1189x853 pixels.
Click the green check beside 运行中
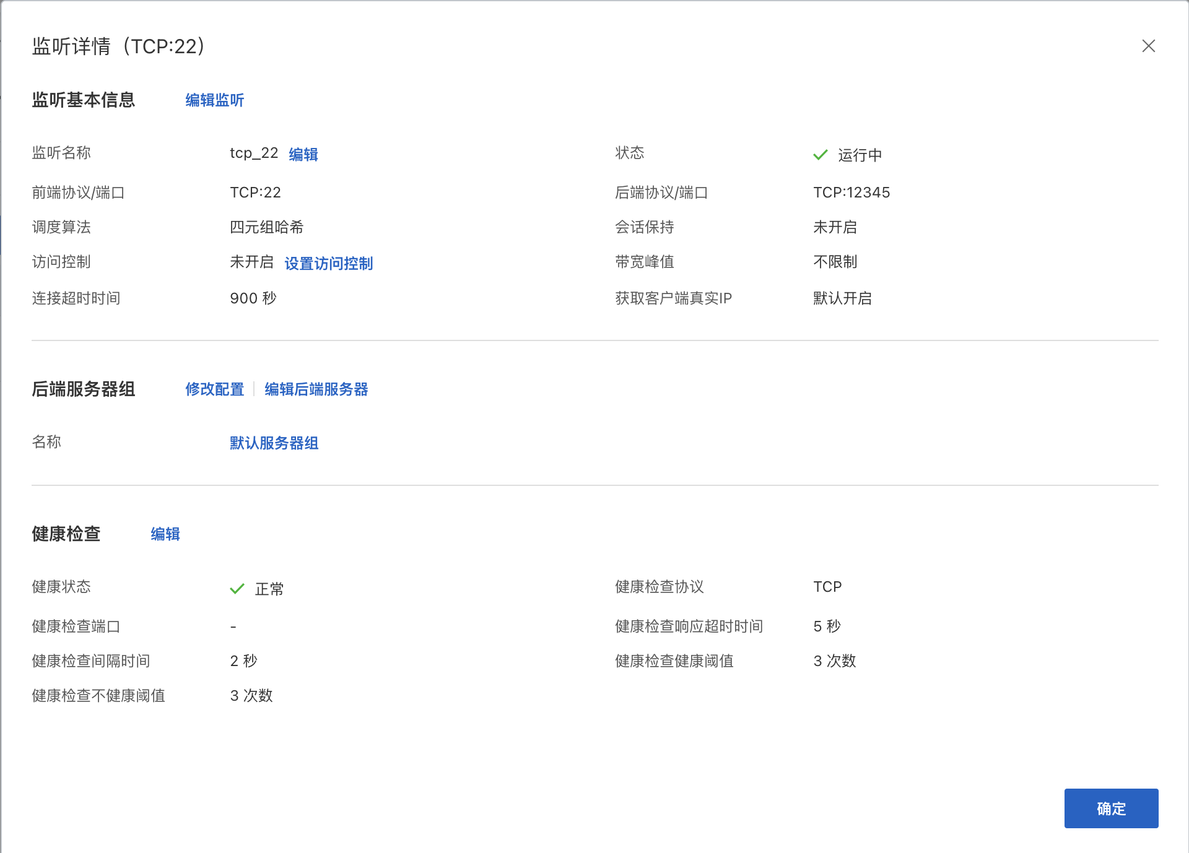tap(820, 155)
